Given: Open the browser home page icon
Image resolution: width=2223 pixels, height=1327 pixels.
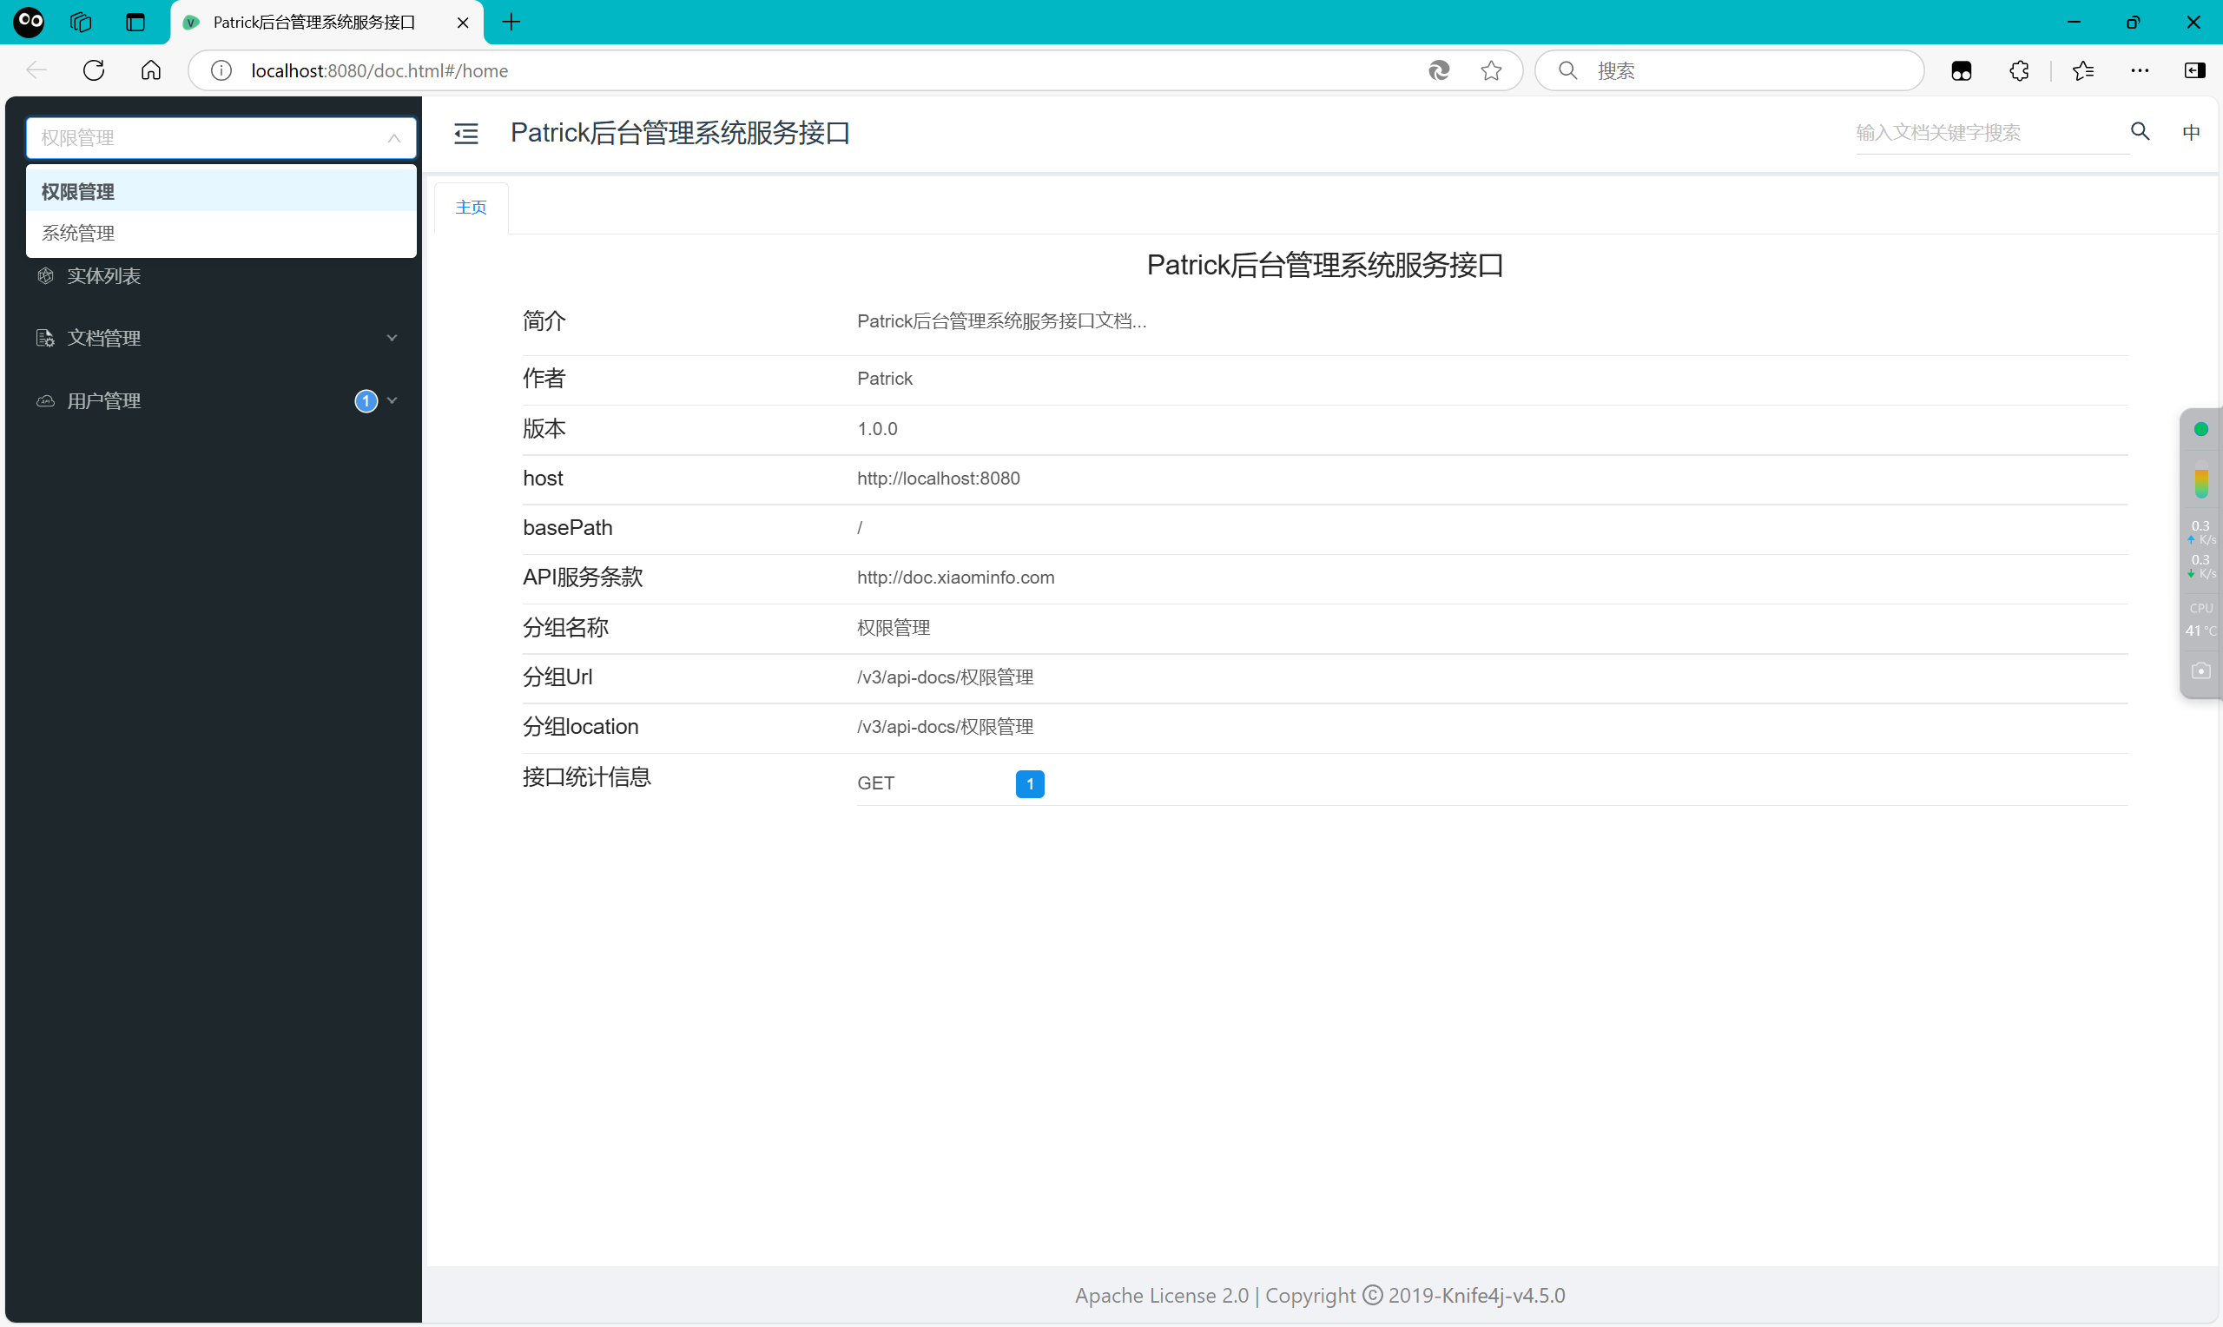Looking at the screenshot, I should [151, 70].
